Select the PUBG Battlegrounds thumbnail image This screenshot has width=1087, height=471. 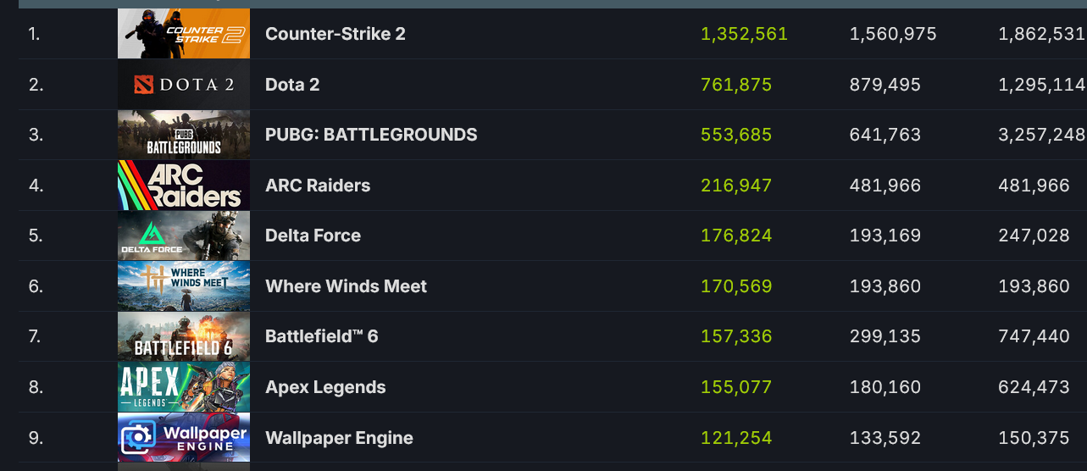click(184, 135)
